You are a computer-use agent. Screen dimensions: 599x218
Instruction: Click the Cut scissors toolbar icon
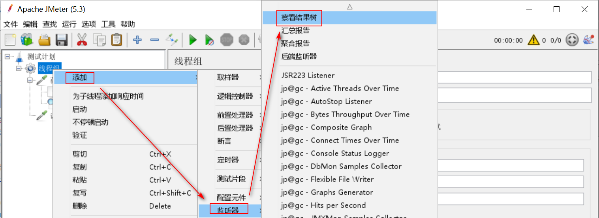(x=82, y=40)
